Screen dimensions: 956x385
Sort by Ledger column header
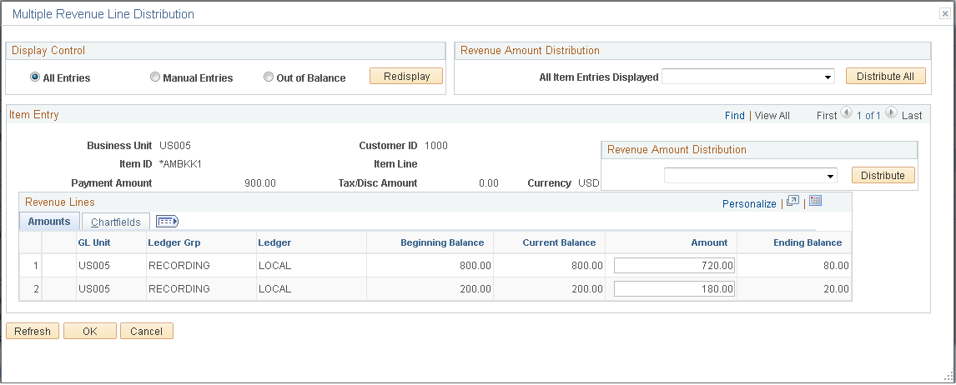tap(275, 242)
